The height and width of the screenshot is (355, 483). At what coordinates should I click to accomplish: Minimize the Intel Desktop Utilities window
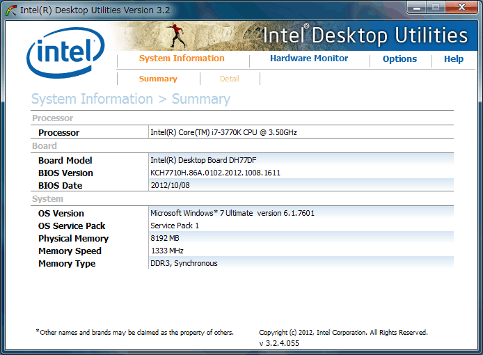[x=418, y=8]
